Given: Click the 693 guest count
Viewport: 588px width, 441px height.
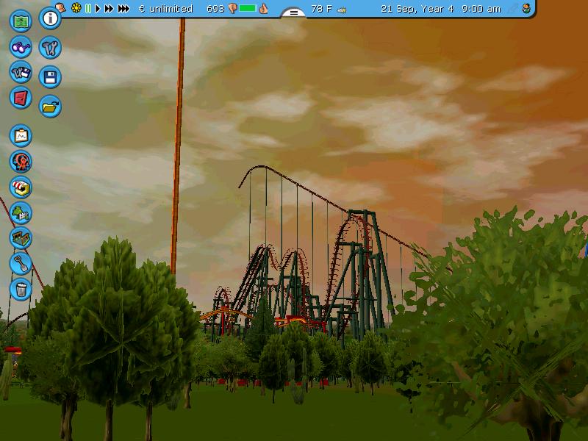Looking at the screenshot, I should click(x=215, y=9).
